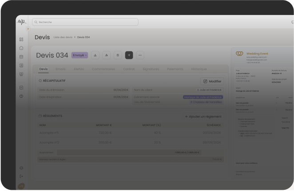Open the presentation screen icon in sidebar

[x=21, y=74]
